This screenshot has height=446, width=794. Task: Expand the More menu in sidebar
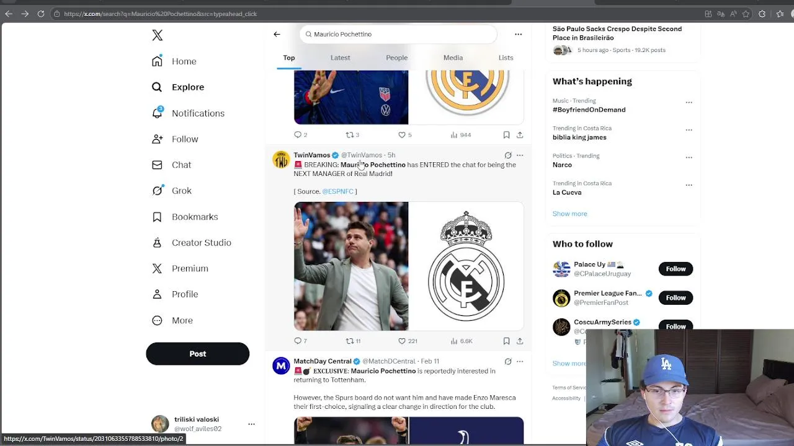172,320
